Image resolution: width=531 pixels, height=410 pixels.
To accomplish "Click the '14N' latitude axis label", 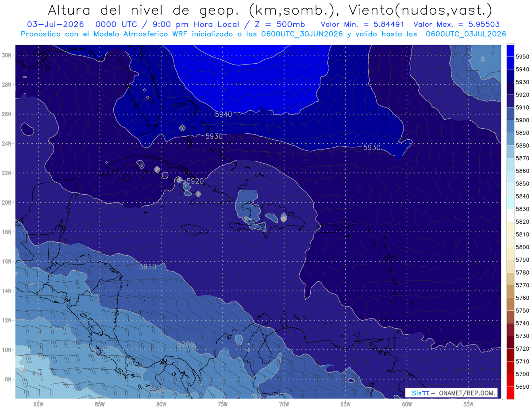I will coord(7,291).
